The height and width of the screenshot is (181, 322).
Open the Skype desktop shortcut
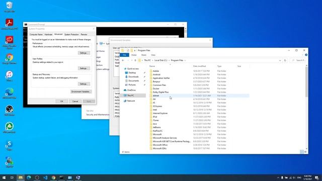pyautogui.click(x=9, y=145)
